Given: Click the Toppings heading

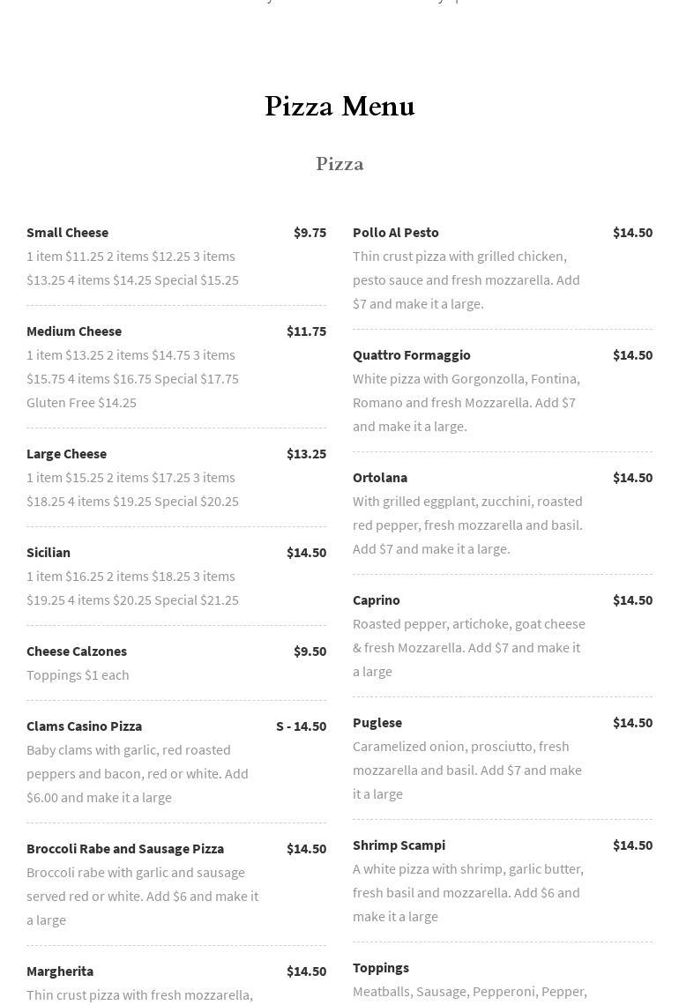Looking at the screenshot, I should click(381, 968).
